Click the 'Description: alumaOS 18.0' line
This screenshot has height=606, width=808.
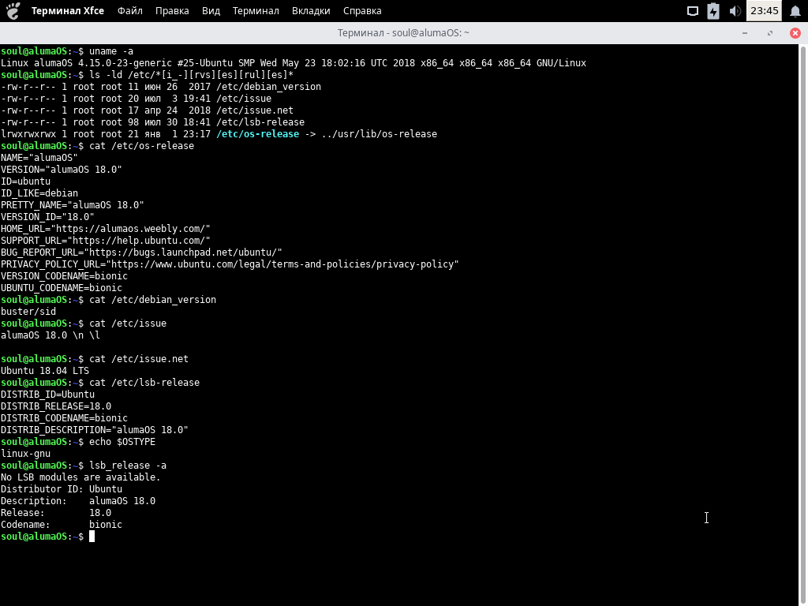pyautogui.click(x=78, y=501)
